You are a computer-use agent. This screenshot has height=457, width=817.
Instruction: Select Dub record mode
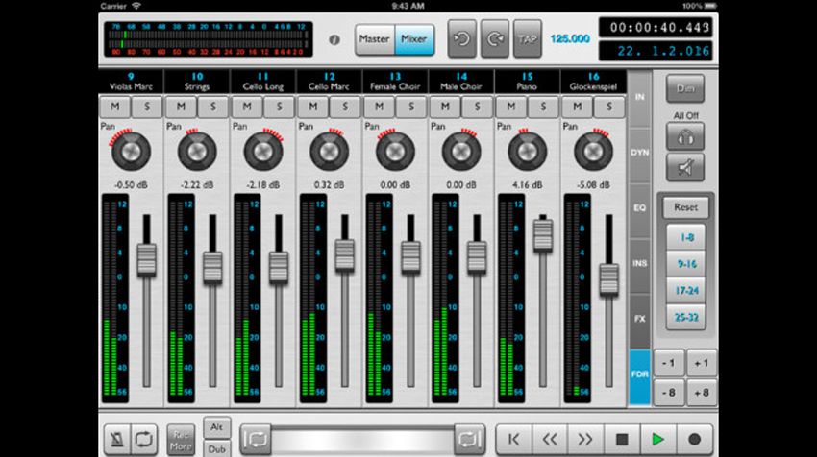[217, 448]
